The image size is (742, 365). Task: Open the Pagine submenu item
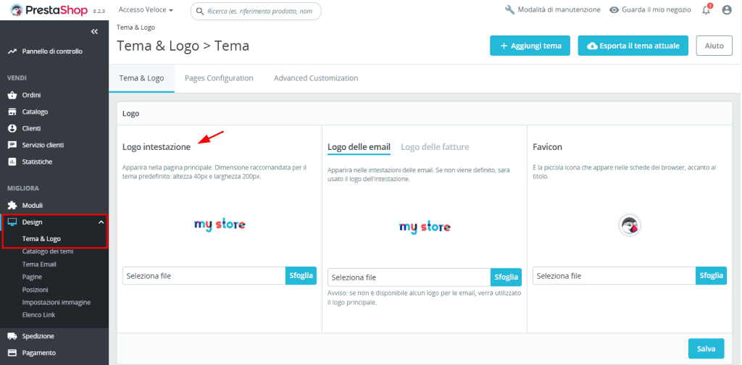32,277
